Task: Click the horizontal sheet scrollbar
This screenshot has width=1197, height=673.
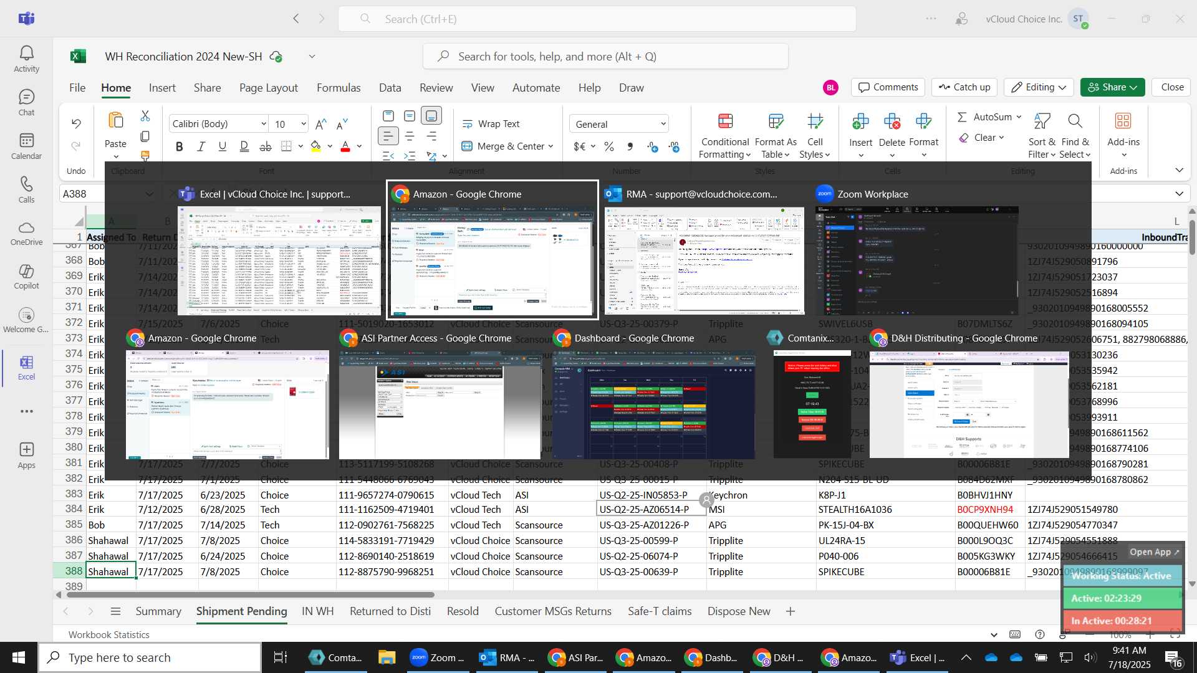Action: coord(250,594)
